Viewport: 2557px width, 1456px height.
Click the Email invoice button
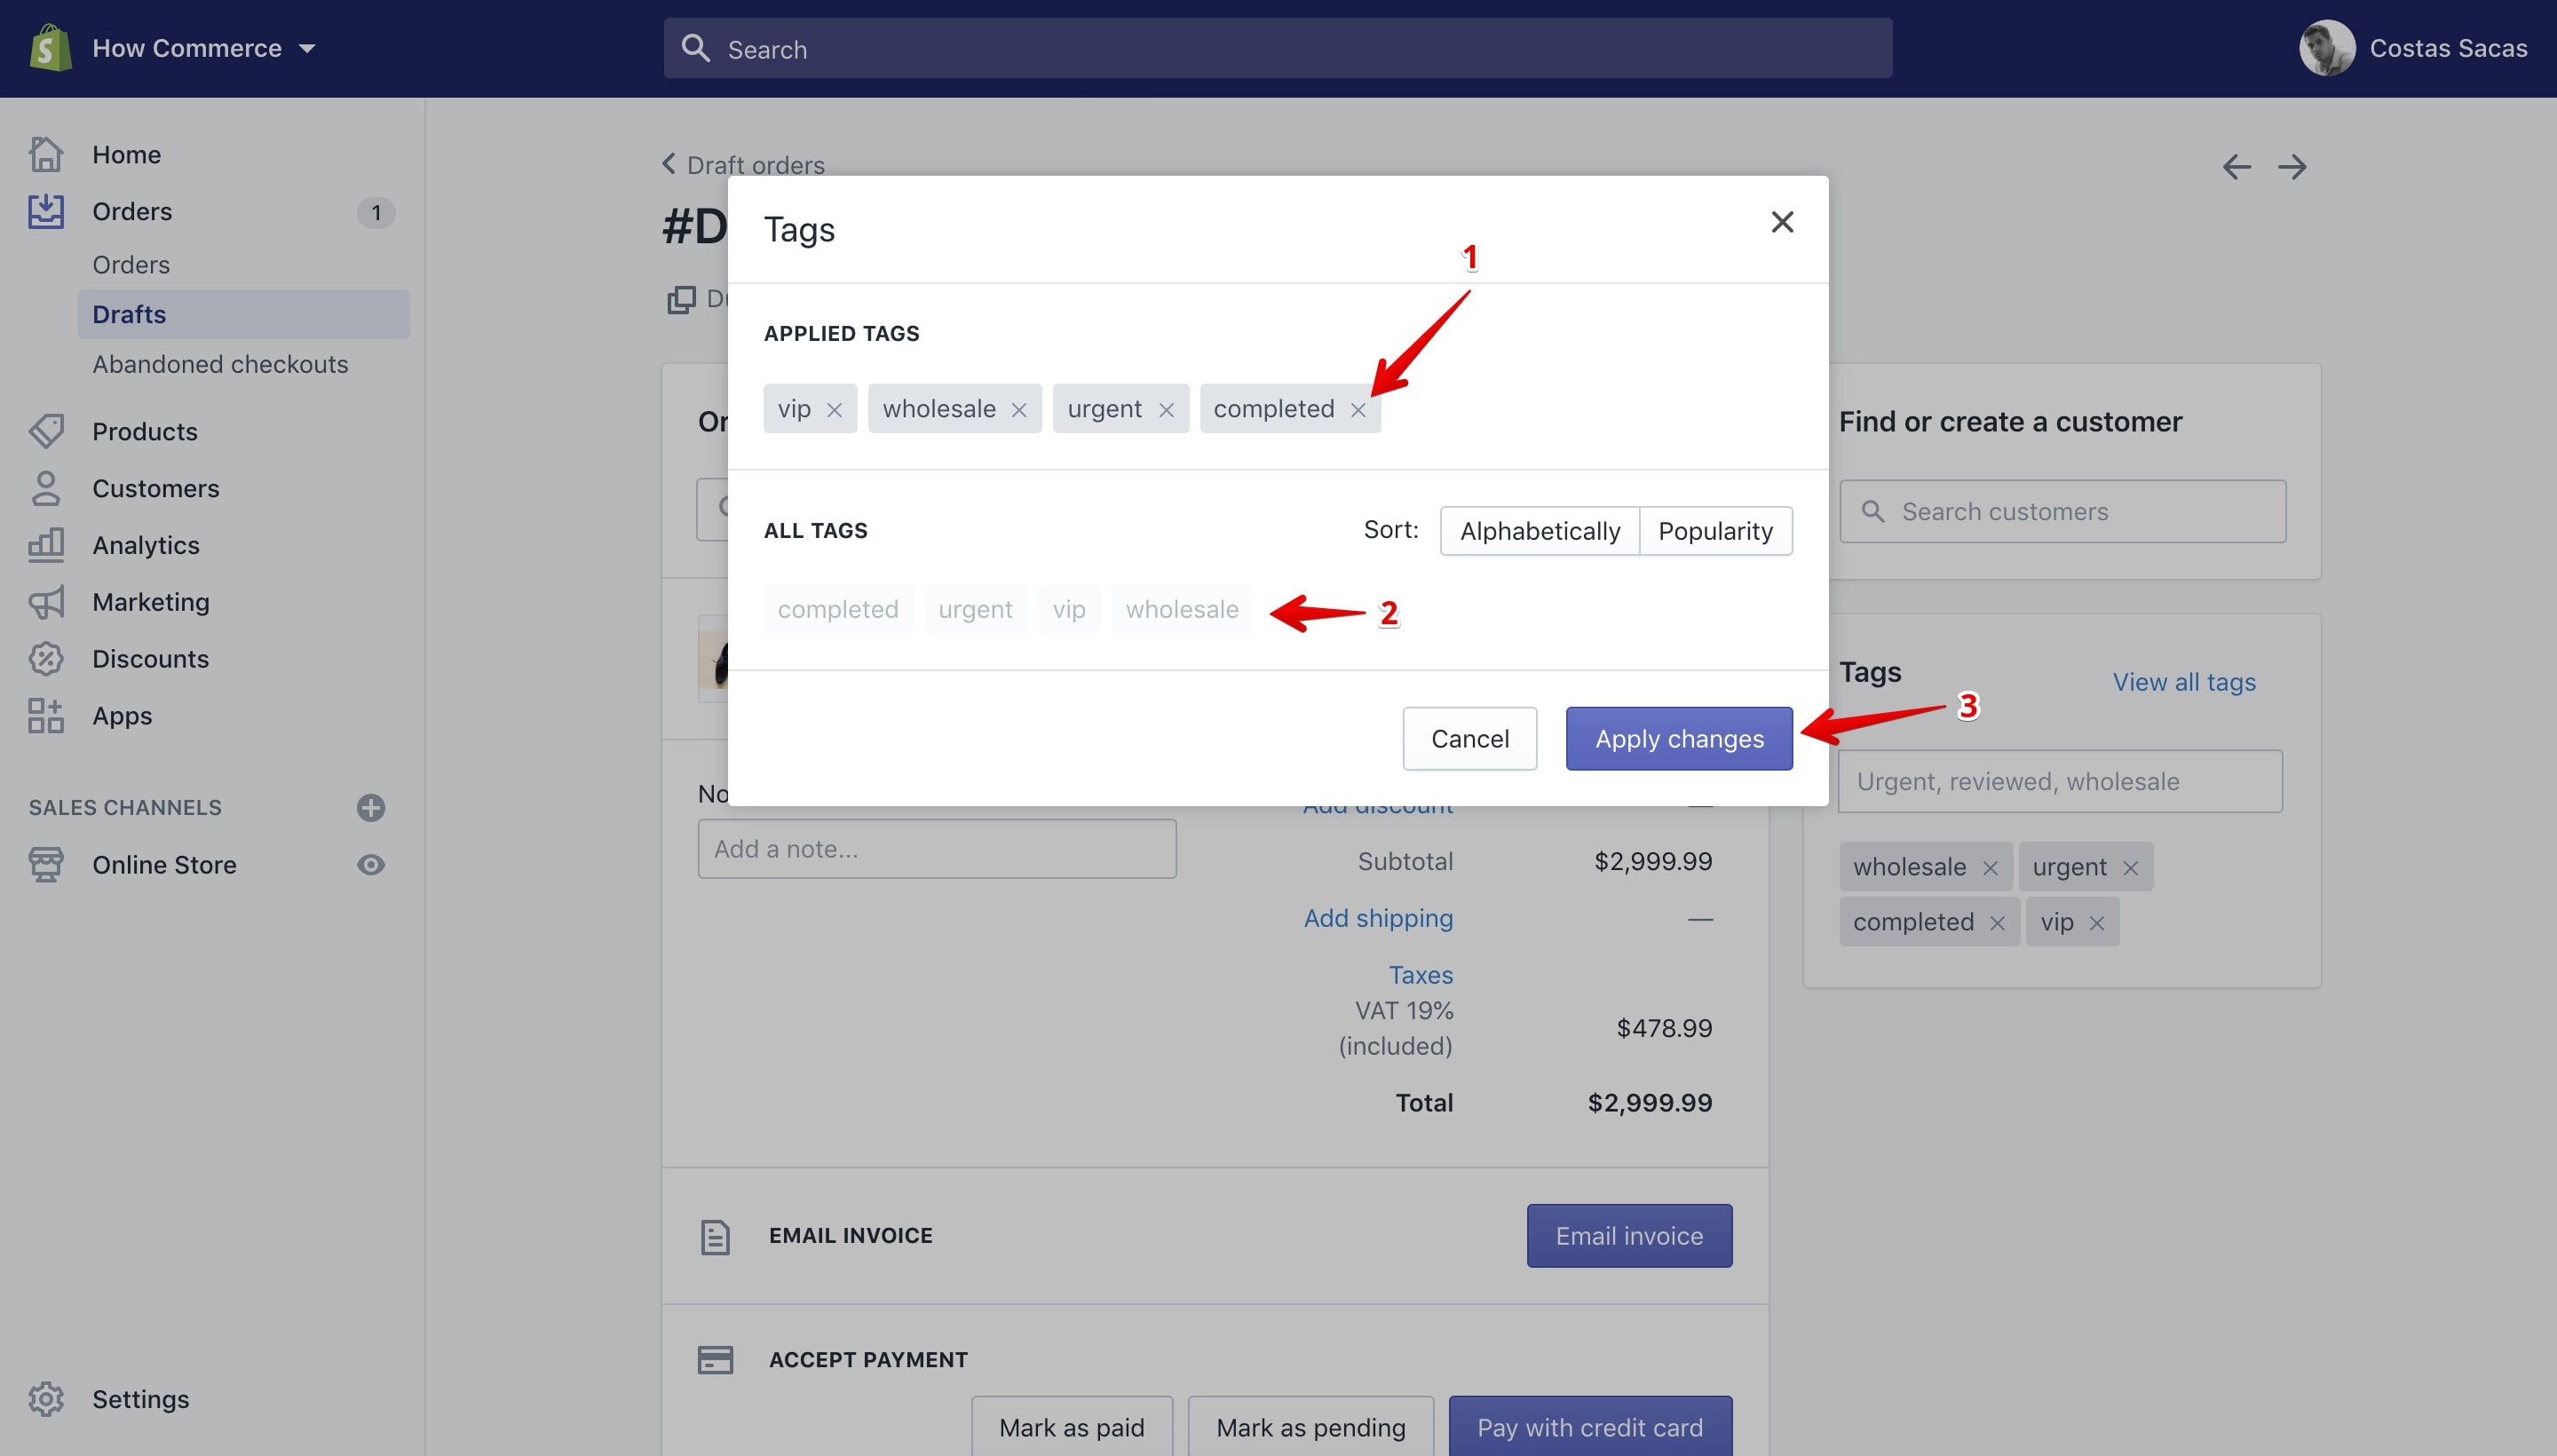point(1629,1236)
